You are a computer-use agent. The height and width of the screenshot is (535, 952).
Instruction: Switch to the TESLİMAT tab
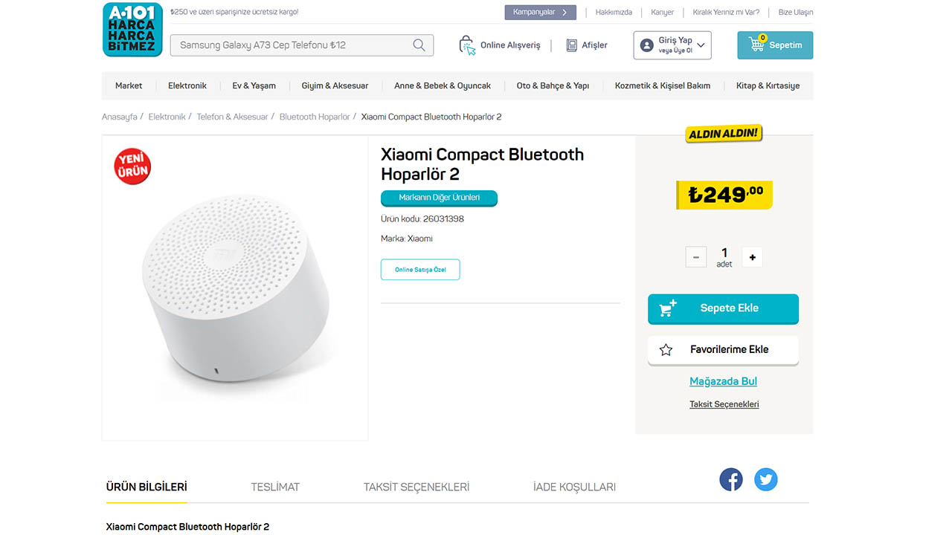click(275, 487)
